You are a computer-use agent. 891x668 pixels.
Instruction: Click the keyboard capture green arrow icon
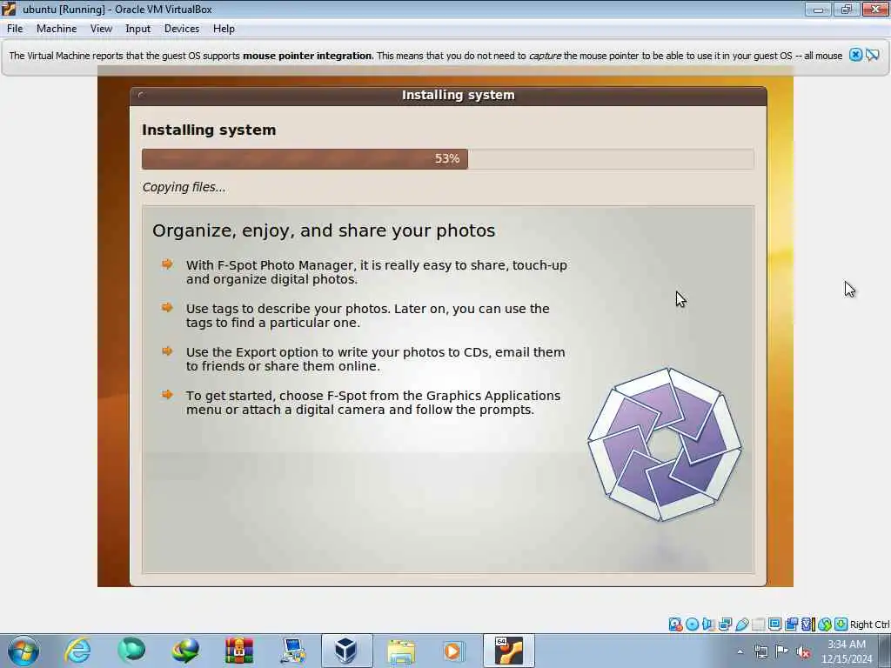[x=841, y=625]
